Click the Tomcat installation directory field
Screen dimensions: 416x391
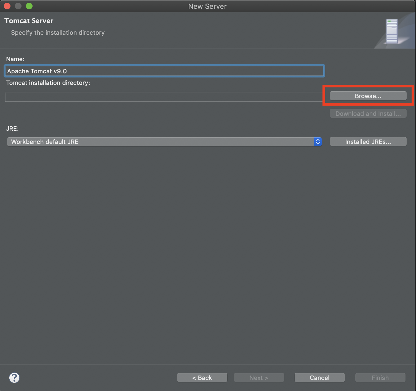click(164, 97)
